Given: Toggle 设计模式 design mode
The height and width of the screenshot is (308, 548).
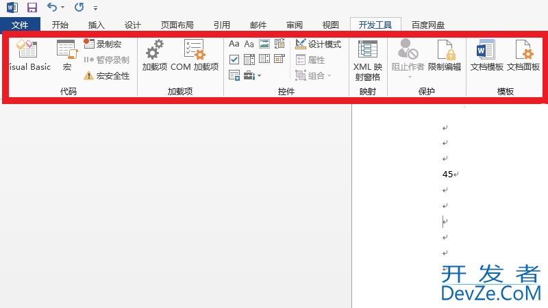Looking at the screenshot, I should pos(318,44).
